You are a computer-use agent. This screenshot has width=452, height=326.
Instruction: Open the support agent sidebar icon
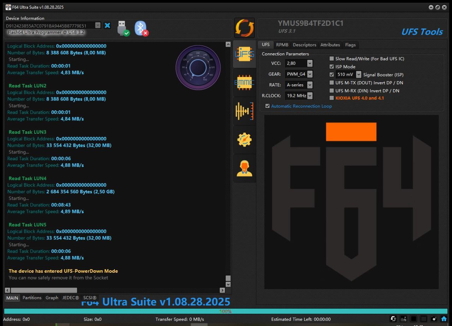(x=244, y=168)
